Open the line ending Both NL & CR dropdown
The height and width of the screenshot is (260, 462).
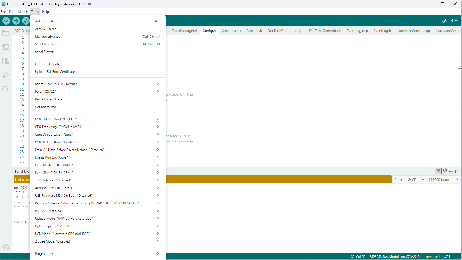409,180
